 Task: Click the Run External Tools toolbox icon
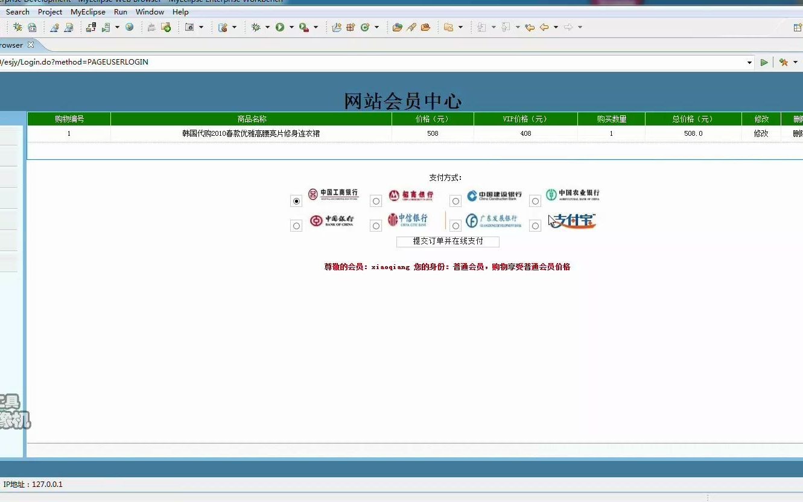[304, 27]
